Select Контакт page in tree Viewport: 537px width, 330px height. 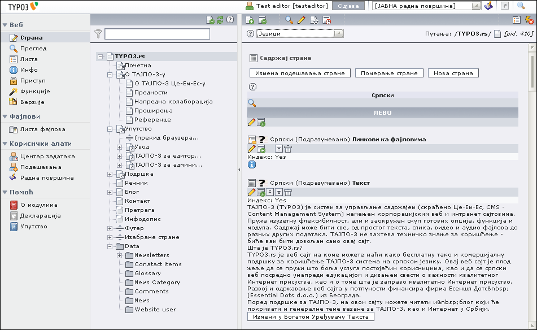coord(137,201)
